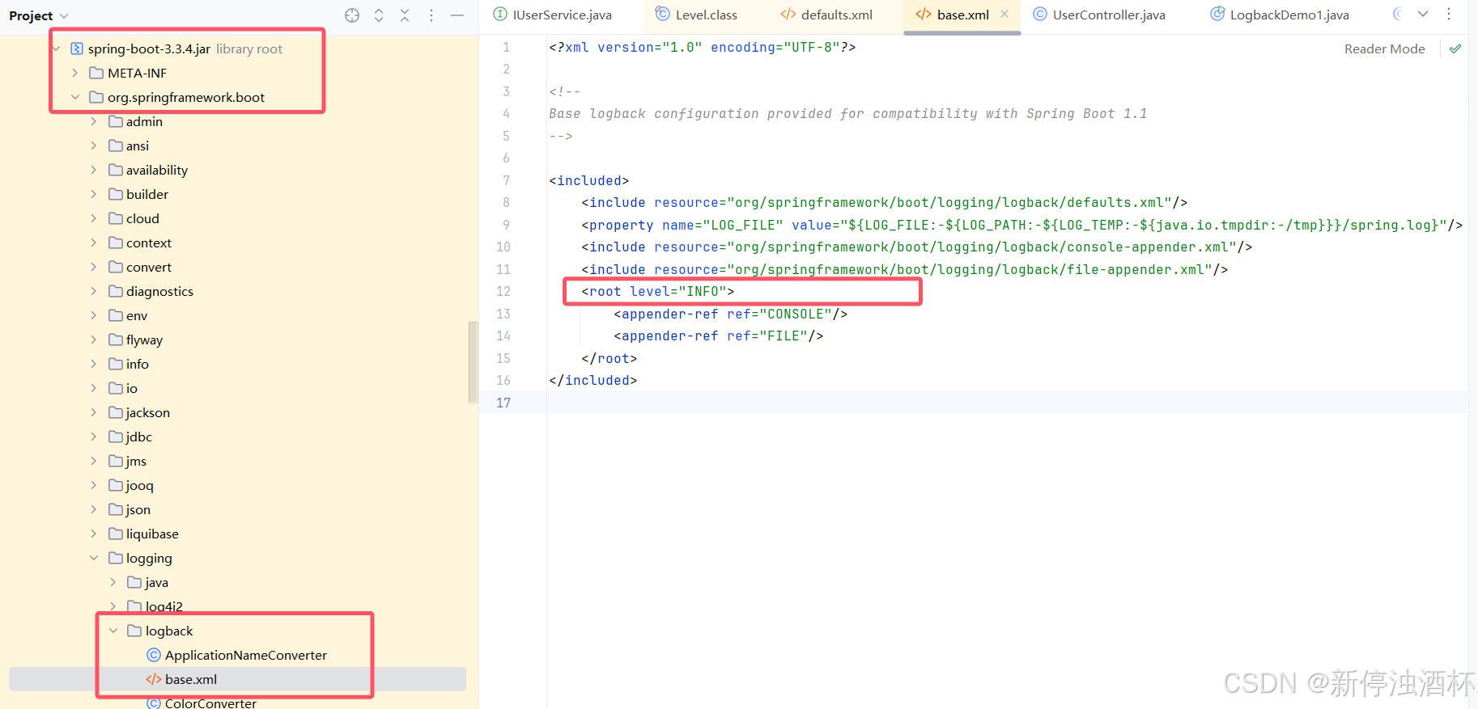
Task: Click the Expand All icon in Project panel
Action: (379, 15)
